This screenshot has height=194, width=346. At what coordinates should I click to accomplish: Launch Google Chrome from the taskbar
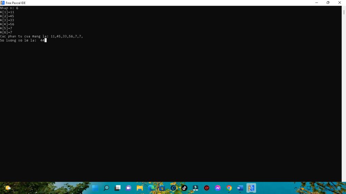pyautogui.click(x=229, y=188)
